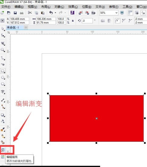Viewport: 147px width, 167px height.
Task: Toggle show rulers button
Action: click(130, 13)
